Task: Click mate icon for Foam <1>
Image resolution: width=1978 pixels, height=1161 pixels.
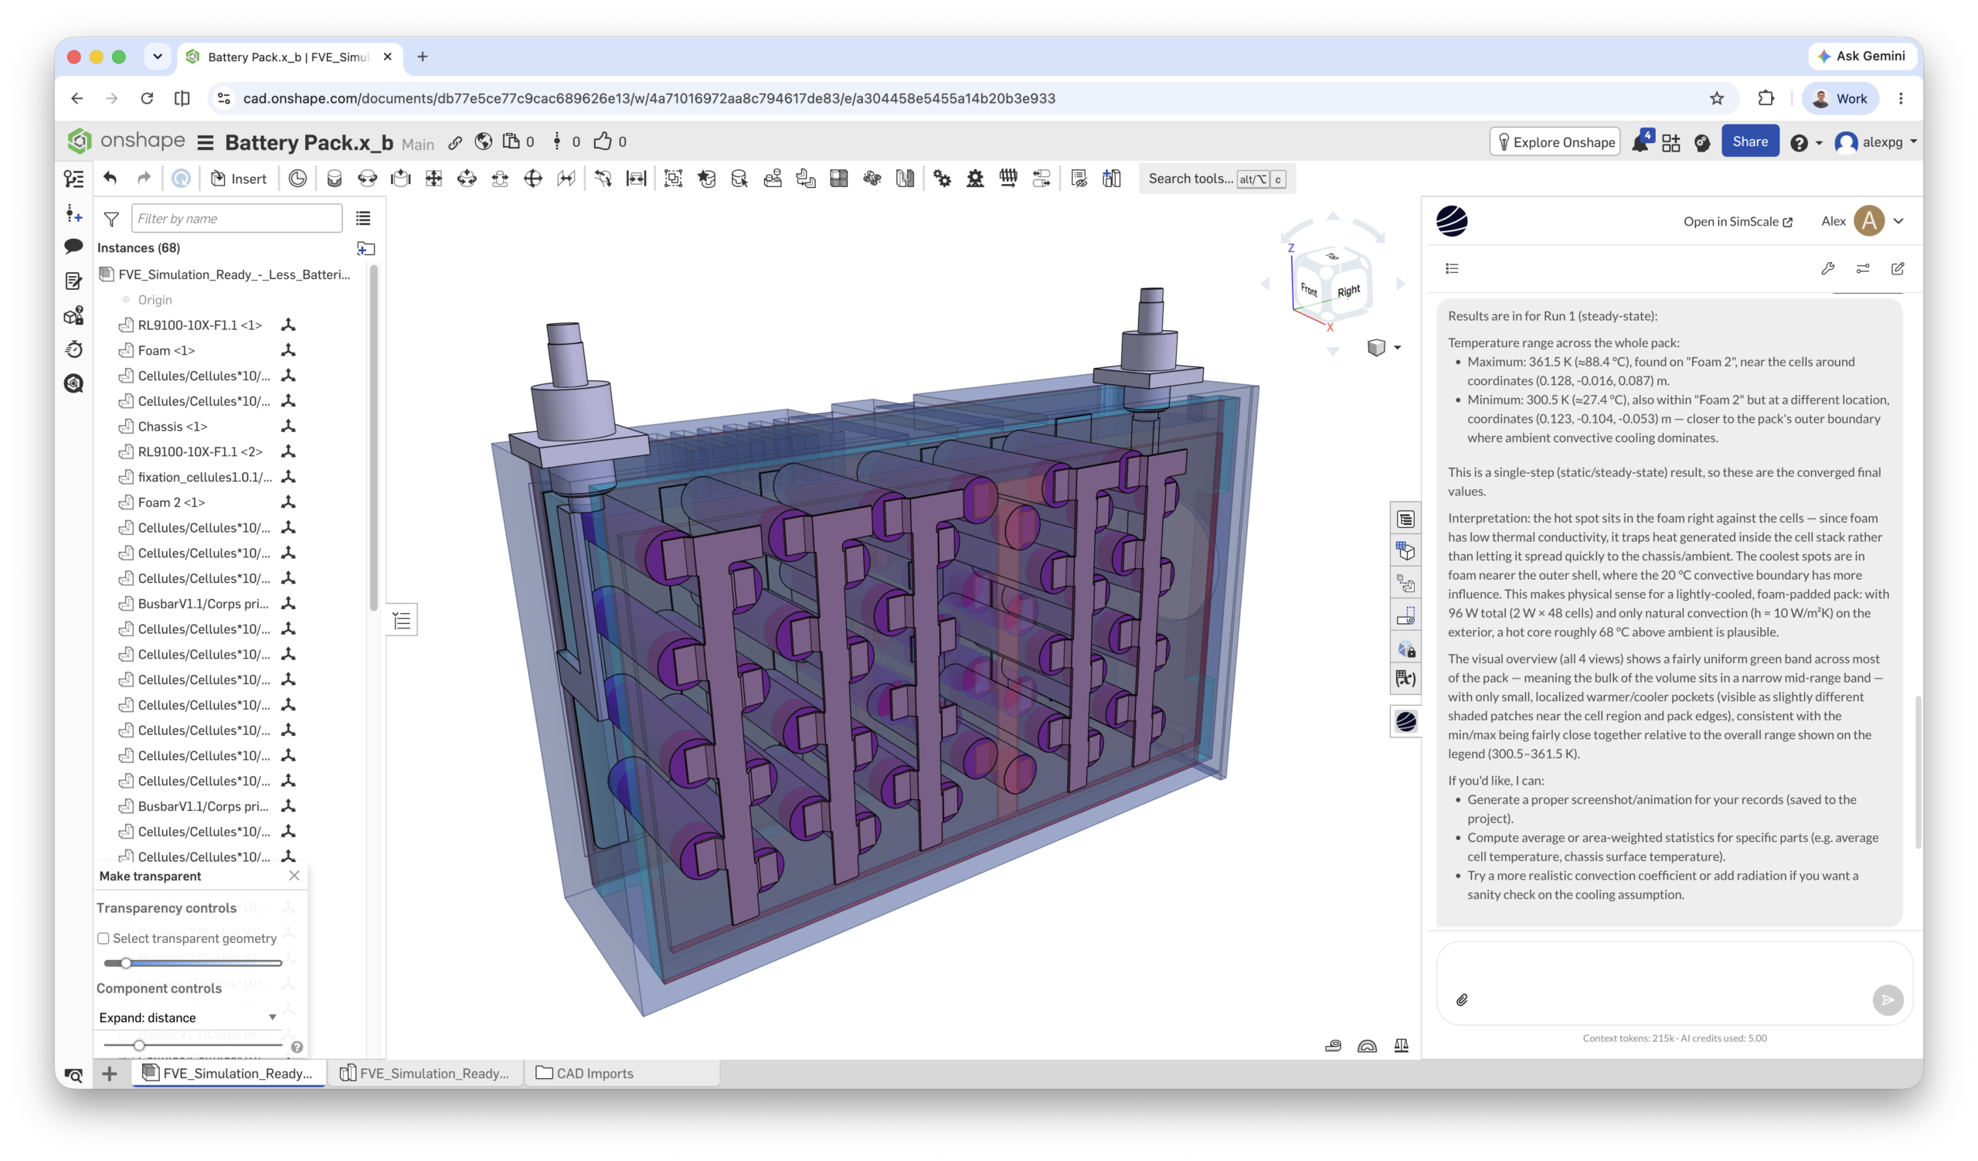Action: 288,350
